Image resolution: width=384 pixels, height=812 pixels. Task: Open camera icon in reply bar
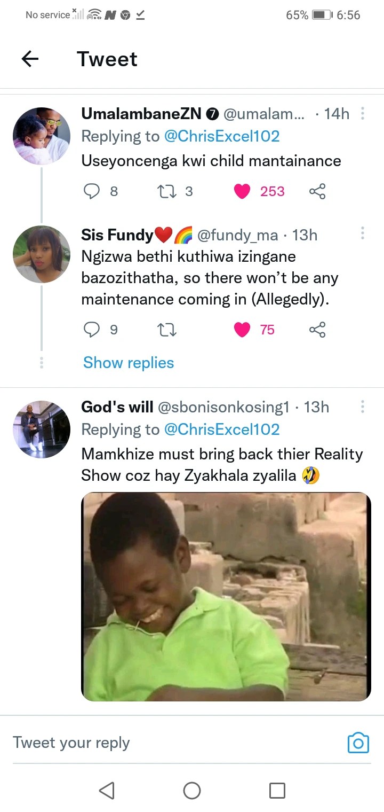[358, 743]
